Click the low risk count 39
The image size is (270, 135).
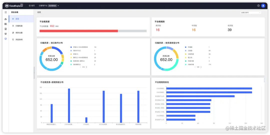[229, 30]
